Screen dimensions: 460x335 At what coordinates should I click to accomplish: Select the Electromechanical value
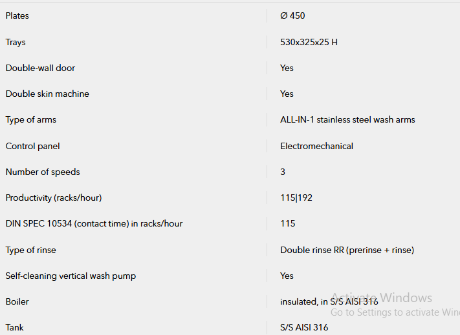point(316,146)
